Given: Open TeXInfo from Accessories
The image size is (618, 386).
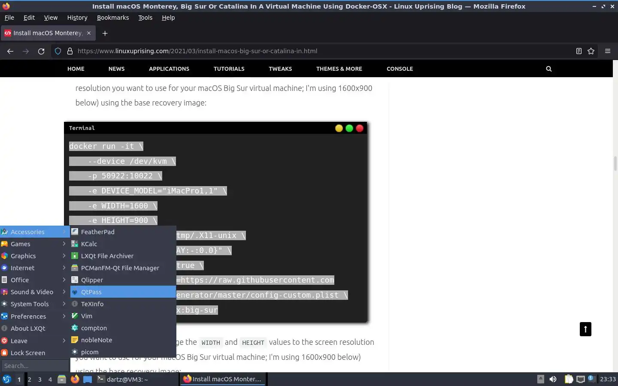Looking at the screenshot, I should (x=123, y=304).
